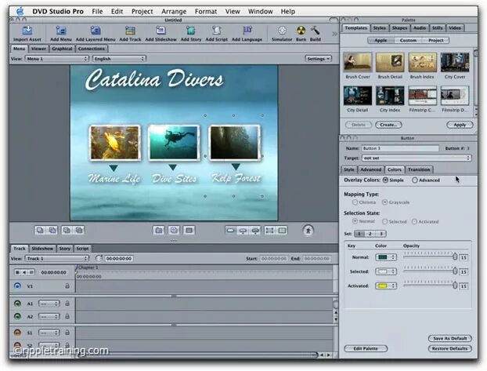487x371 pixels.
Task: Open the Menu 1 view dropdown
Action: click(x=57, y=59)
